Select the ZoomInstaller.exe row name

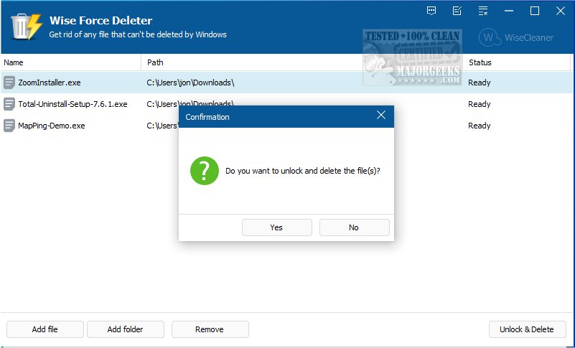coord(50,83)
